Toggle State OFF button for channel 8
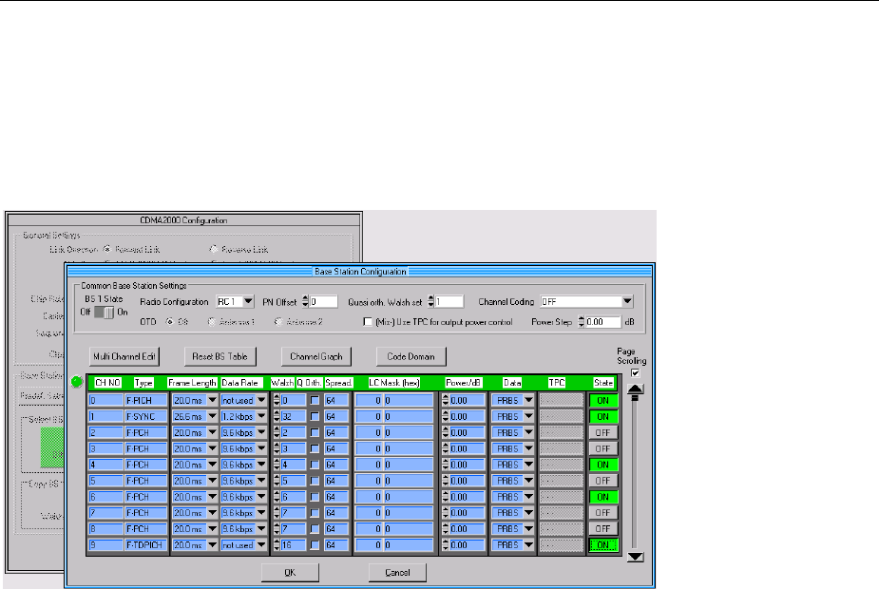 pyautogui.click(x=603, y=528)
